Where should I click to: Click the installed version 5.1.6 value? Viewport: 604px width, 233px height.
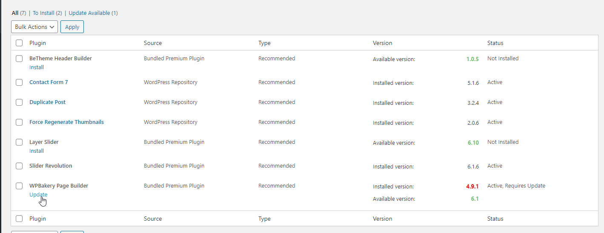click(473, 83)
